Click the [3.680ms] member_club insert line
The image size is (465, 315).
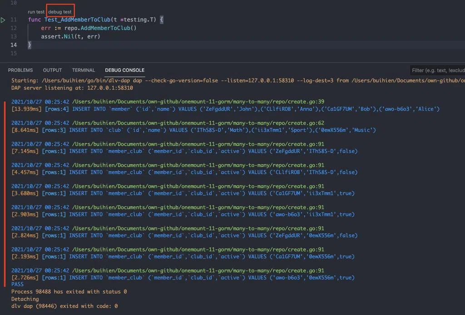(x=183, y=193)
